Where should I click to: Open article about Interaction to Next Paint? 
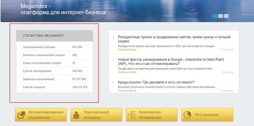click(171, 61)
